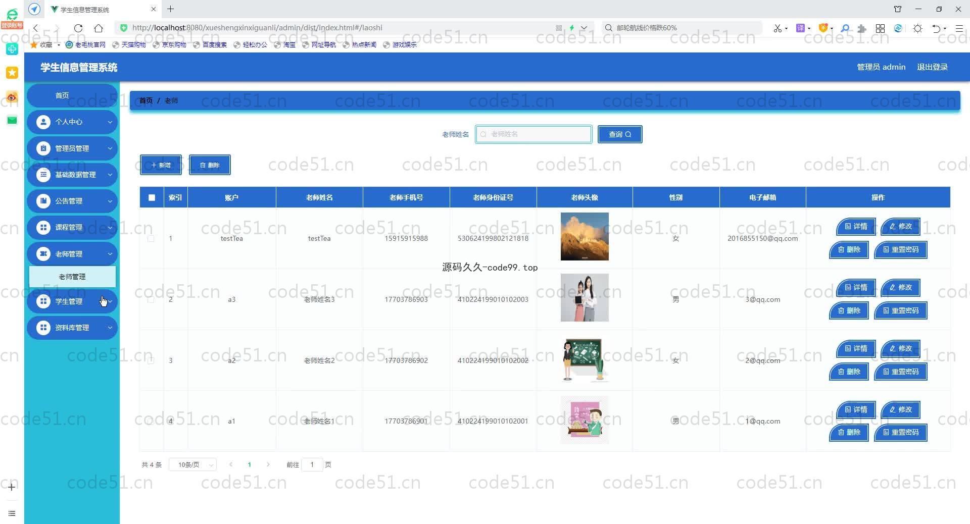The width and height of the screenshot is (970, 524).
Task: Click the 学生管理 sidebar icon
Action: (43, 301)
